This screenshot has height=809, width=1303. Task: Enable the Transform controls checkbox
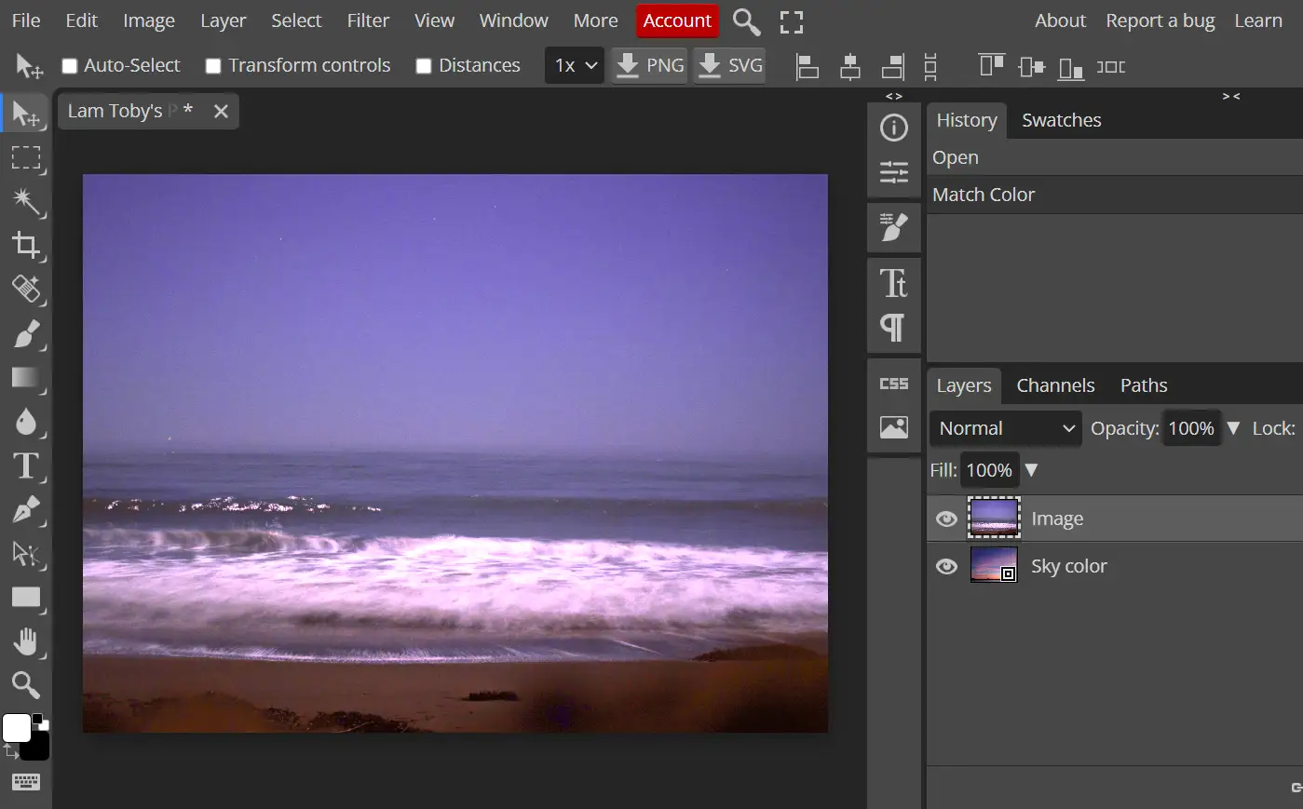coord(213,66)
